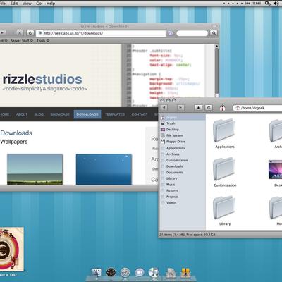282x282 pixels.
Task: Select Trash in file manager sidebar
Action: coord(171,123)
